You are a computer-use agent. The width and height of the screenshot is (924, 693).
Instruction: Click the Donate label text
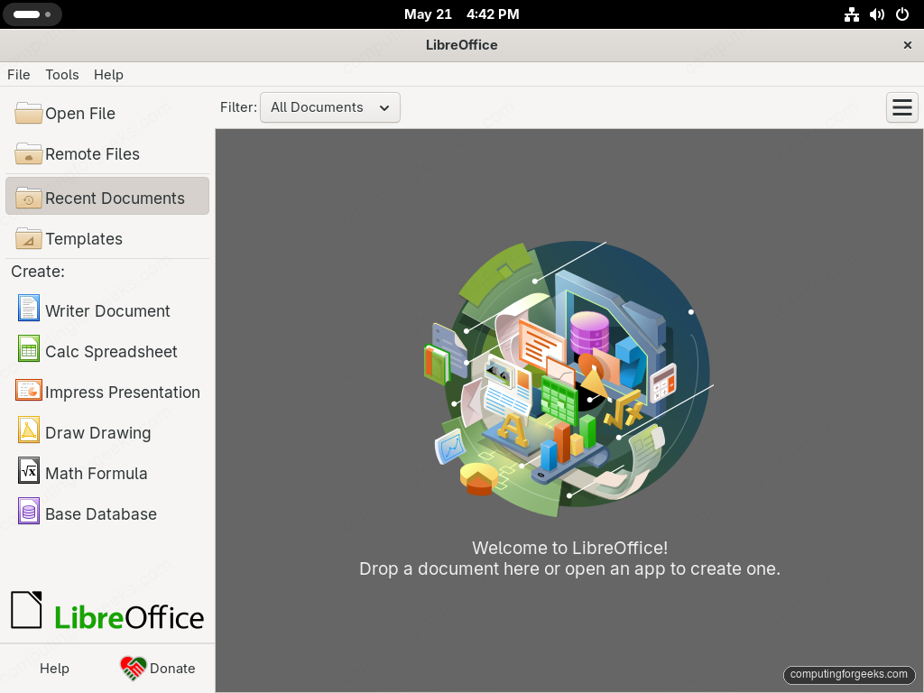click(172, 669)
